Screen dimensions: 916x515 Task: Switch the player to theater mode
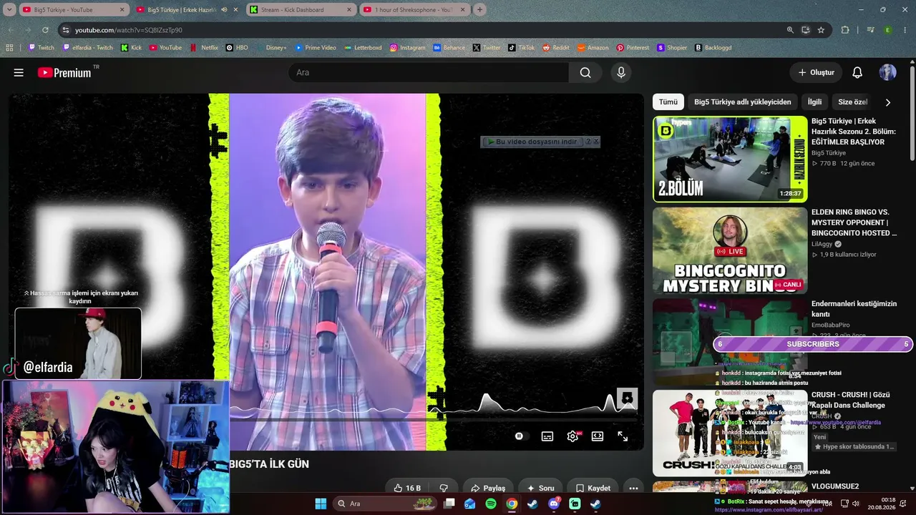click(598, 436)
